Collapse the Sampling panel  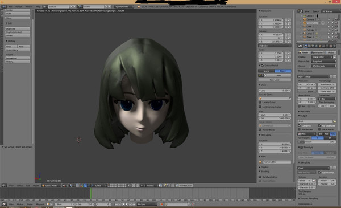[304, 162]
